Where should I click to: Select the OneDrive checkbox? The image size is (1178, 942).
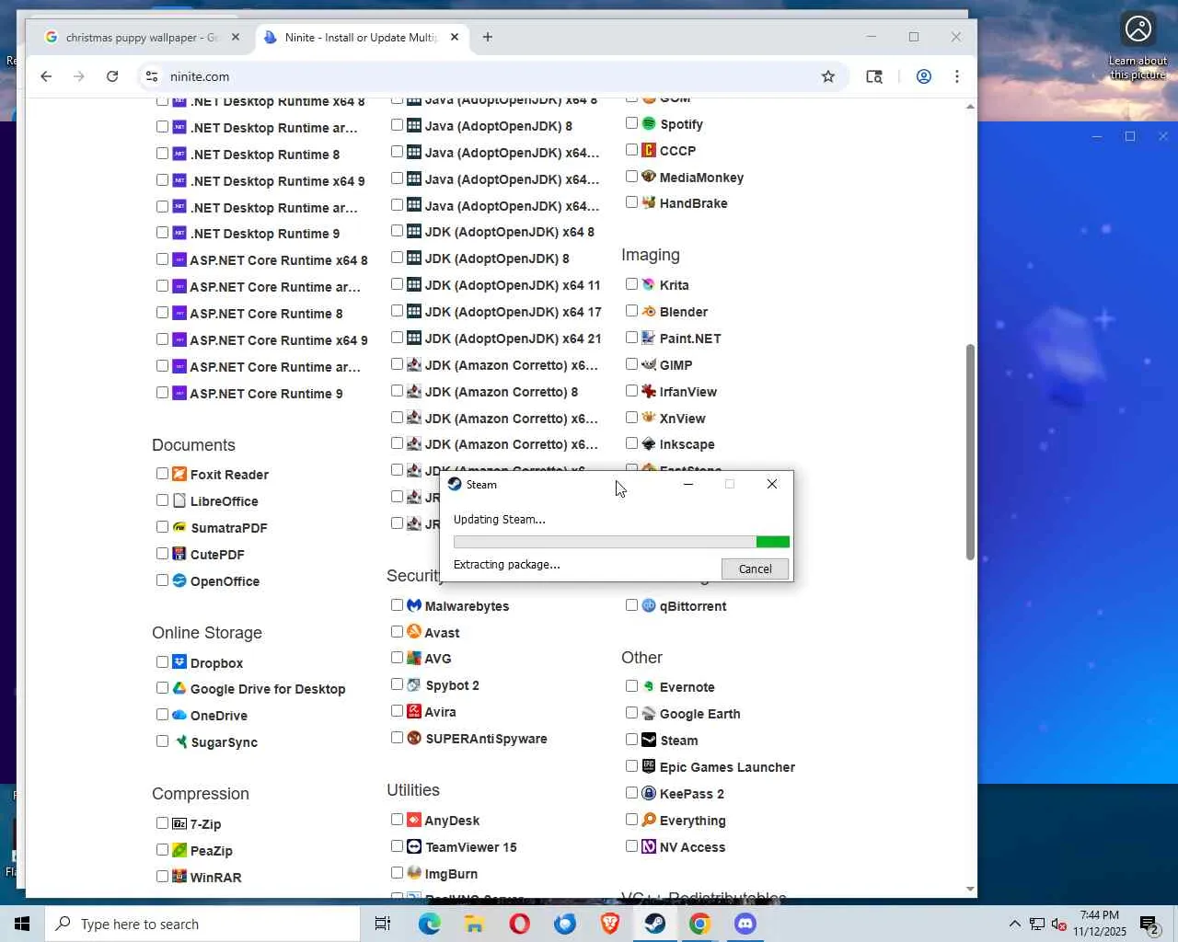pyautogui.click(x=162, y=715)
